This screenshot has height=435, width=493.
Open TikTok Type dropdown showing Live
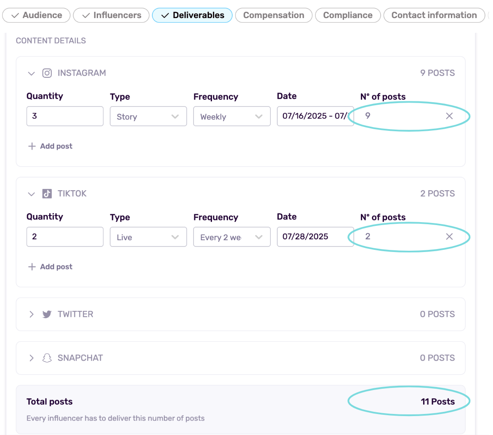point(148,237)
